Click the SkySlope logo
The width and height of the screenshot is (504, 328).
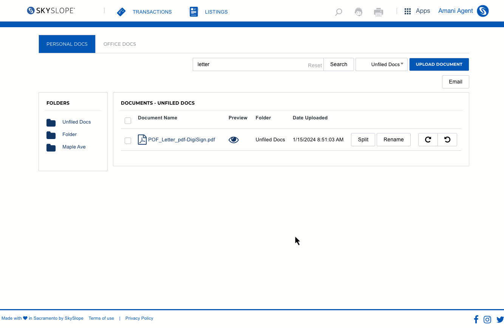51,11
